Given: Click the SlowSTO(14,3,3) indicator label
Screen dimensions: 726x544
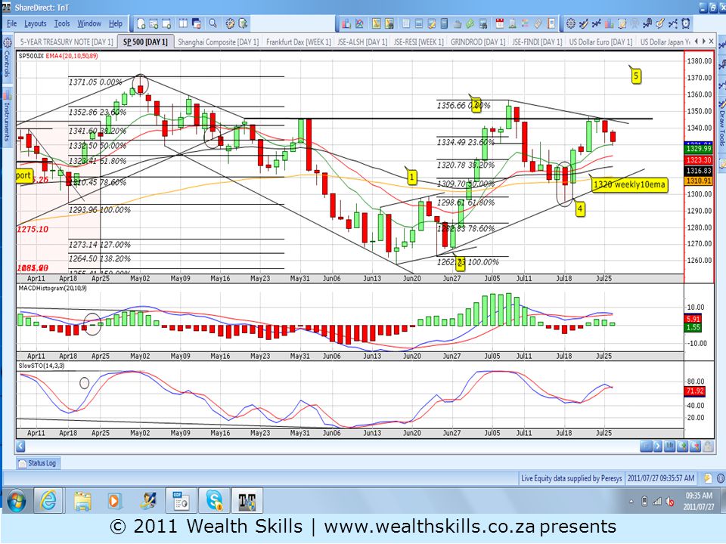Looking at the screenshot, I should [x=42, y=366].
